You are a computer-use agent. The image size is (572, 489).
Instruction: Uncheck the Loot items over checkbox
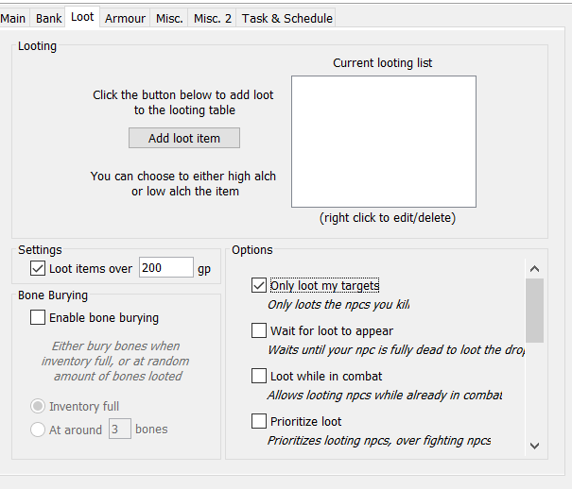coord(38,268)
